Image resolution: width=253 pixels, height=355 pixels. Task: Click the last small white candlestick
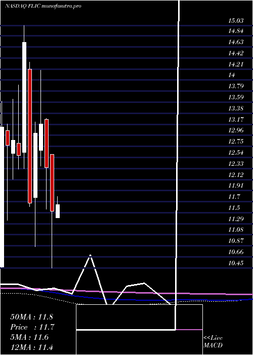click(58, 211)
